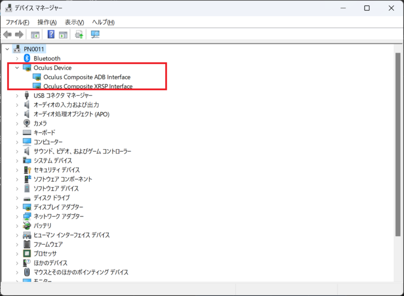404x296 pixels.
Task: Expand the Bluetooth category
Action: point(17,58)
